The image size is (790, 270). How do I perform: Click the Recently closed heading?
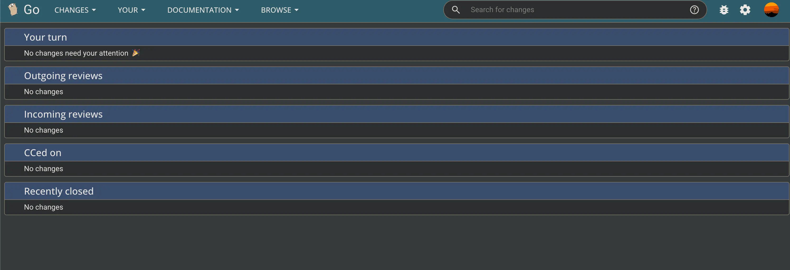[59, 191]
